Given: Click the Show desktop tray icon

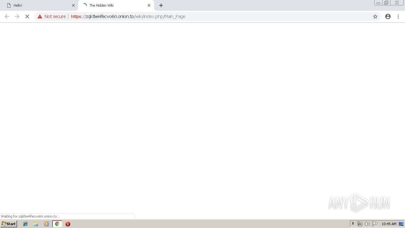Looking at the screenshot, I should [x=401, y=224].
